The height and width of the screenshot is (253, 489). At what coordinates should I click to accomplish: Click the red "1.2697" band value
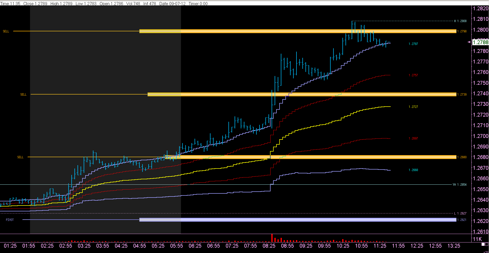coord(413,138)
